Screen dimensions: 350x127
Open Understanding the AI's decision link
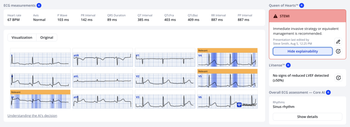point(32,116)
